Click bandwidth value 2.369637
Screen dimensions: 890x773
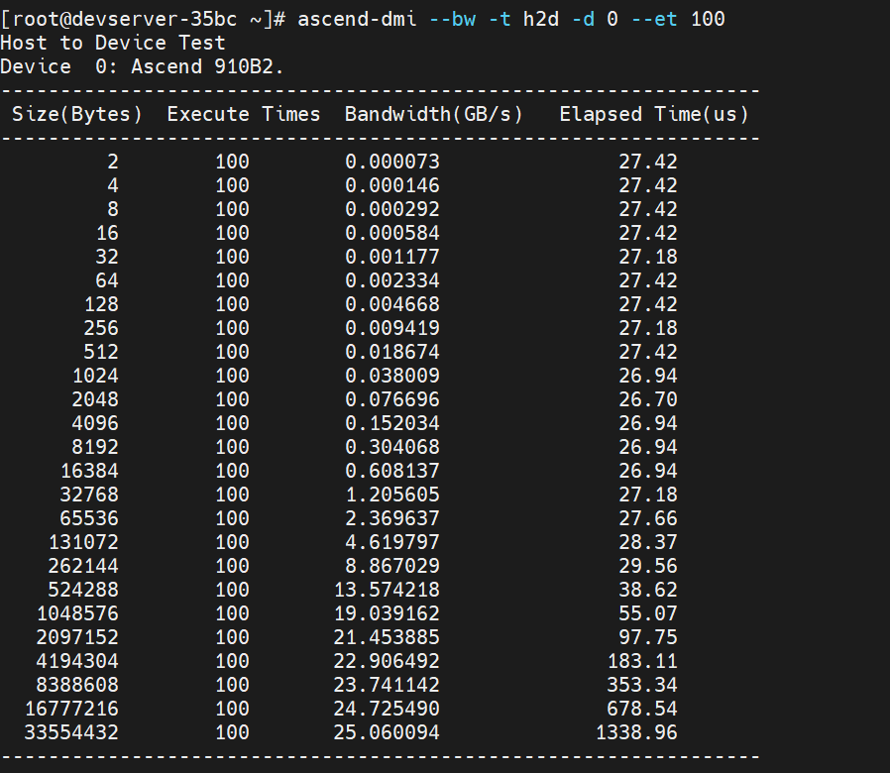tap(392, 518)
